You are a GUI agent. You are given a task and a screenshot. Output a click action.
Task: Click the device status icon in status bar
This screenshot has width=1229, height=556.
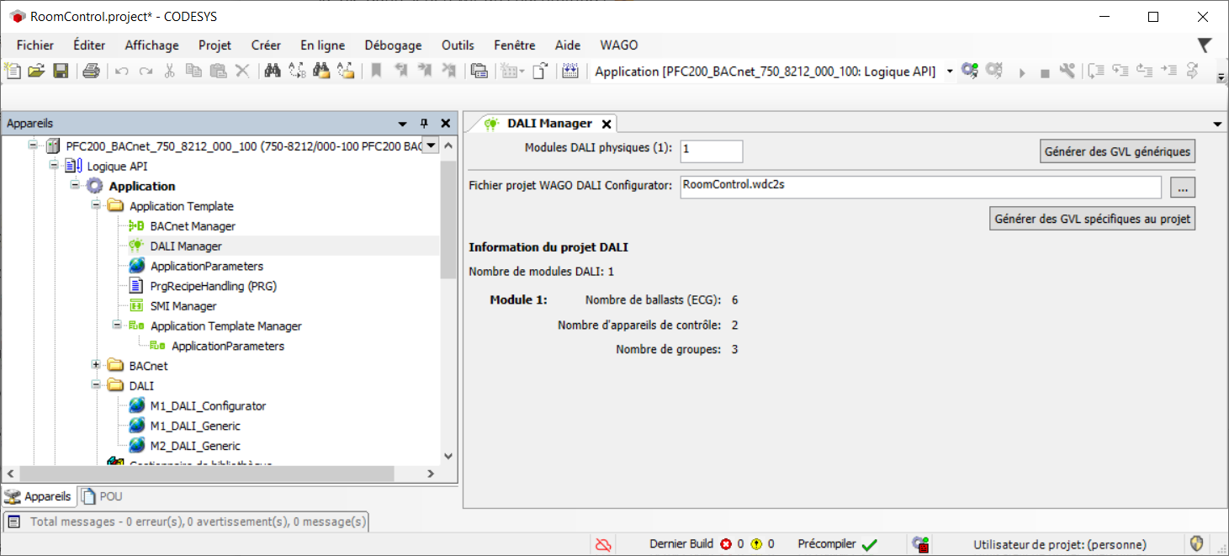coord(921,544)
